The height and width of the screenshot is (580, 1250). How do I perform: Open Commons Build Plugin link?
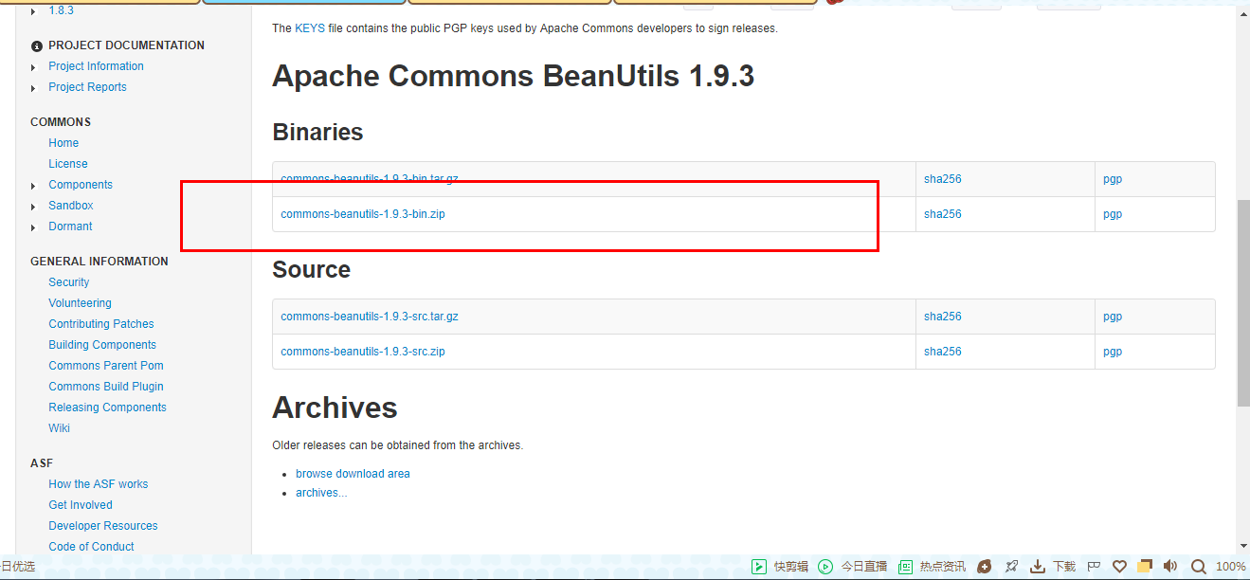106,387
